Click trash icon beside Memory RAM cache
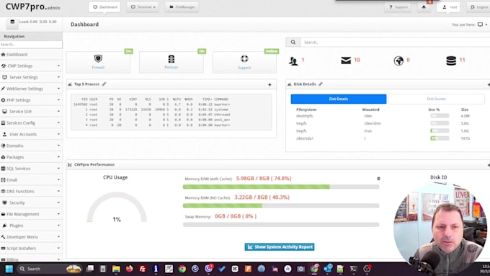This screenshot has height=276, width=490. tap(378, 179)
